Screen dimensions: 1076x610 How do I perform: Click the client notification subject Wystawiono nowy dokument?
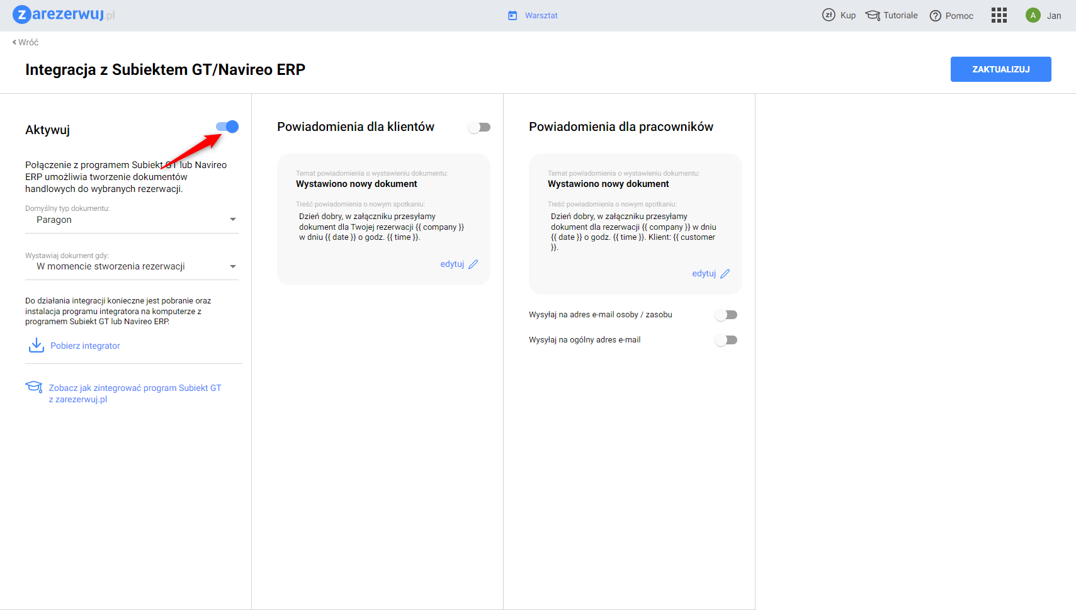pyautogui.click(x=356, y=184)
